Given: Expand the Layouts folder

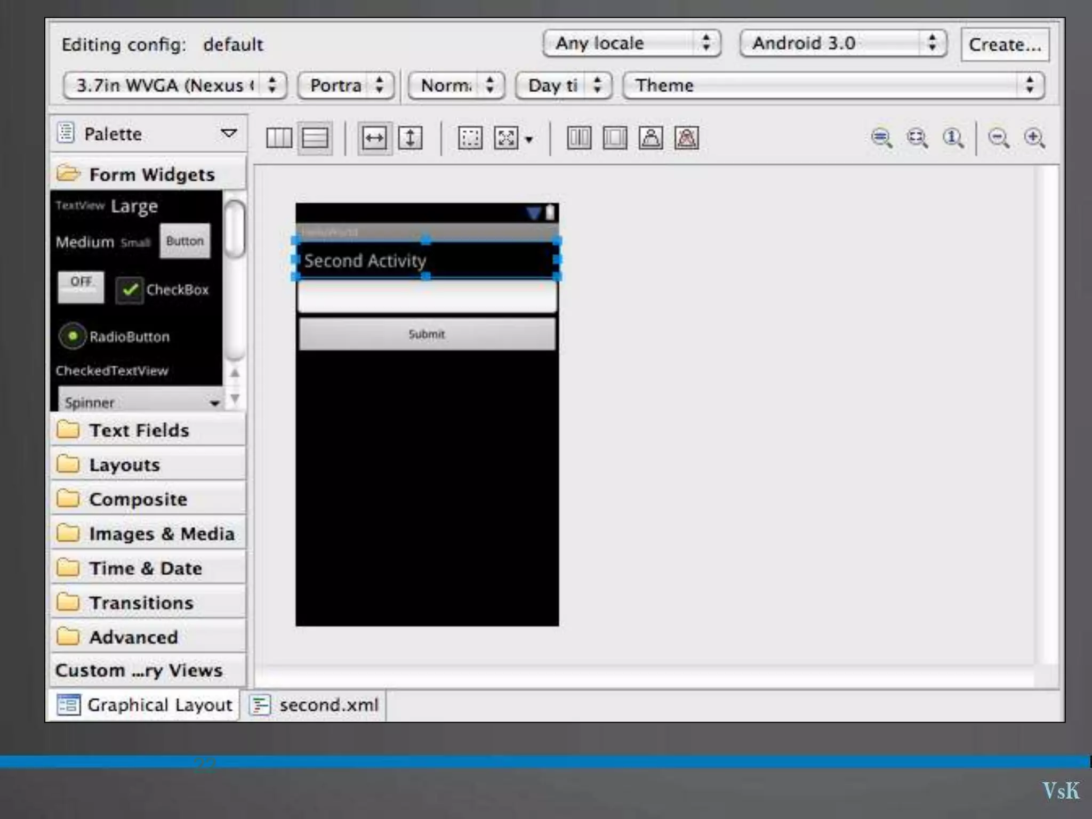Looking at the screenshot, I should tap(148, 464).
